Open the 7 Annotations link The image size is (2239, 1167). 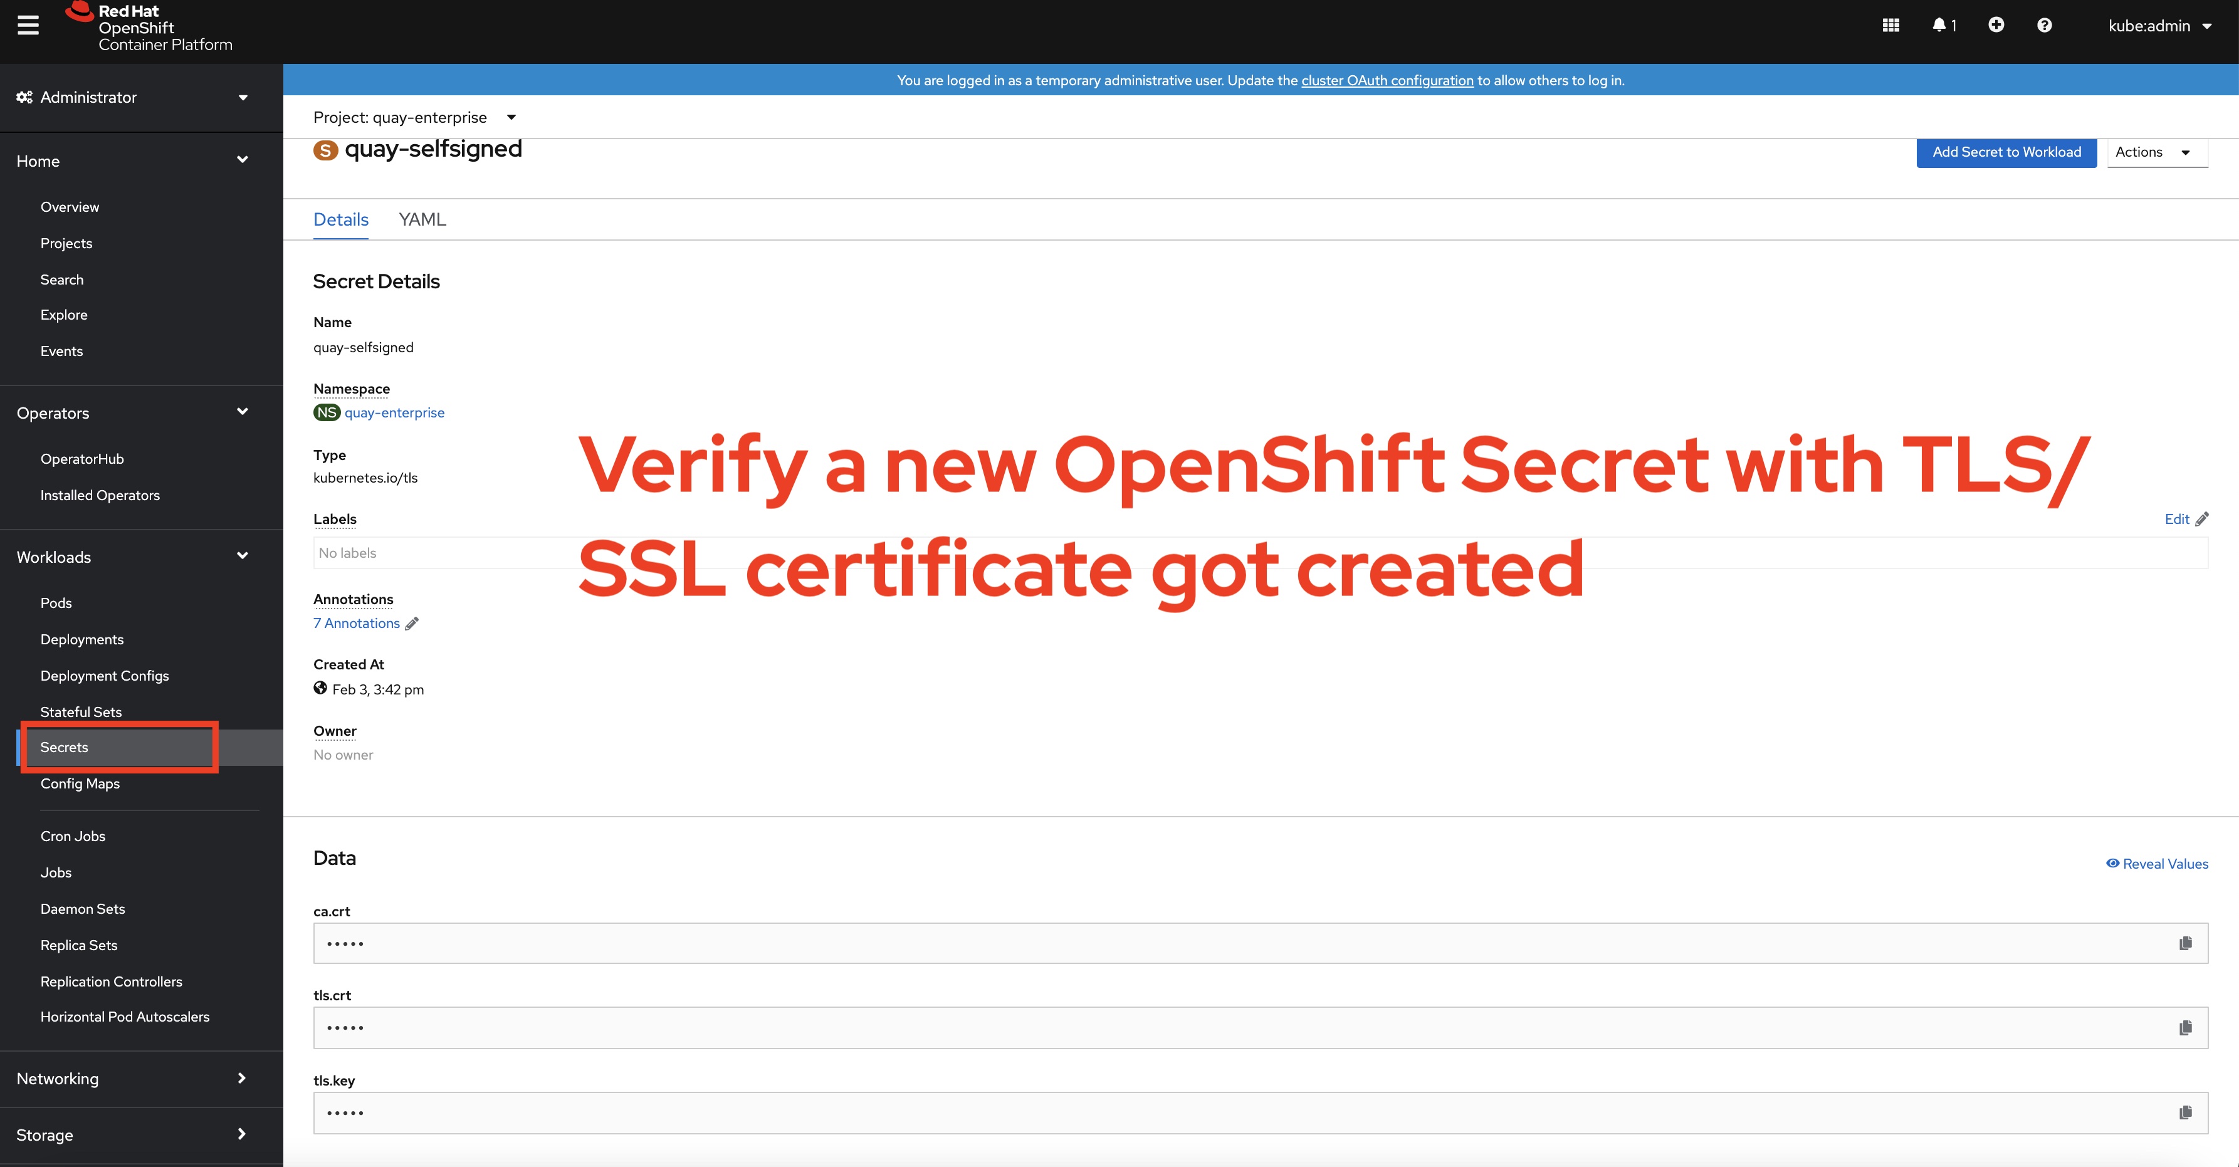click(357, 623)
